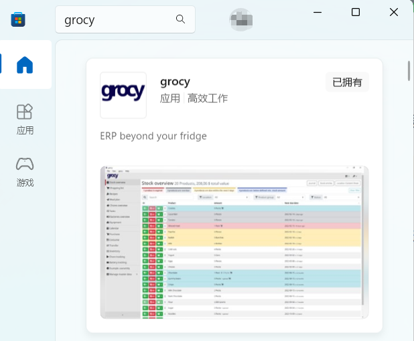Viewport: 414px width, 341px height.
Task: Open the user profile avatar
Action: (x=240, y=19)
